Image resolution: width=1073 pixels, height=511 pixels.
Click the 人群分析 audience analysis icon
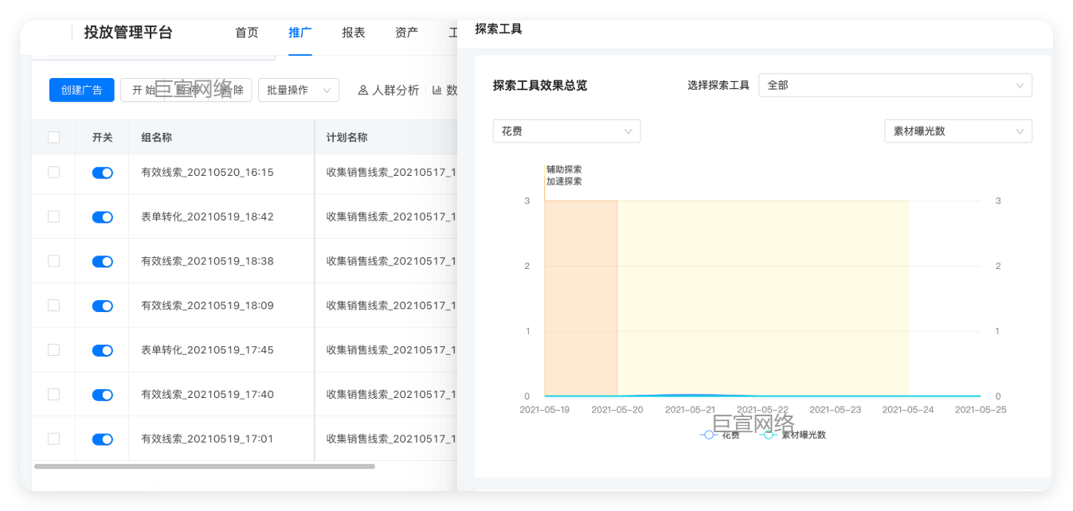coord(362,90)
